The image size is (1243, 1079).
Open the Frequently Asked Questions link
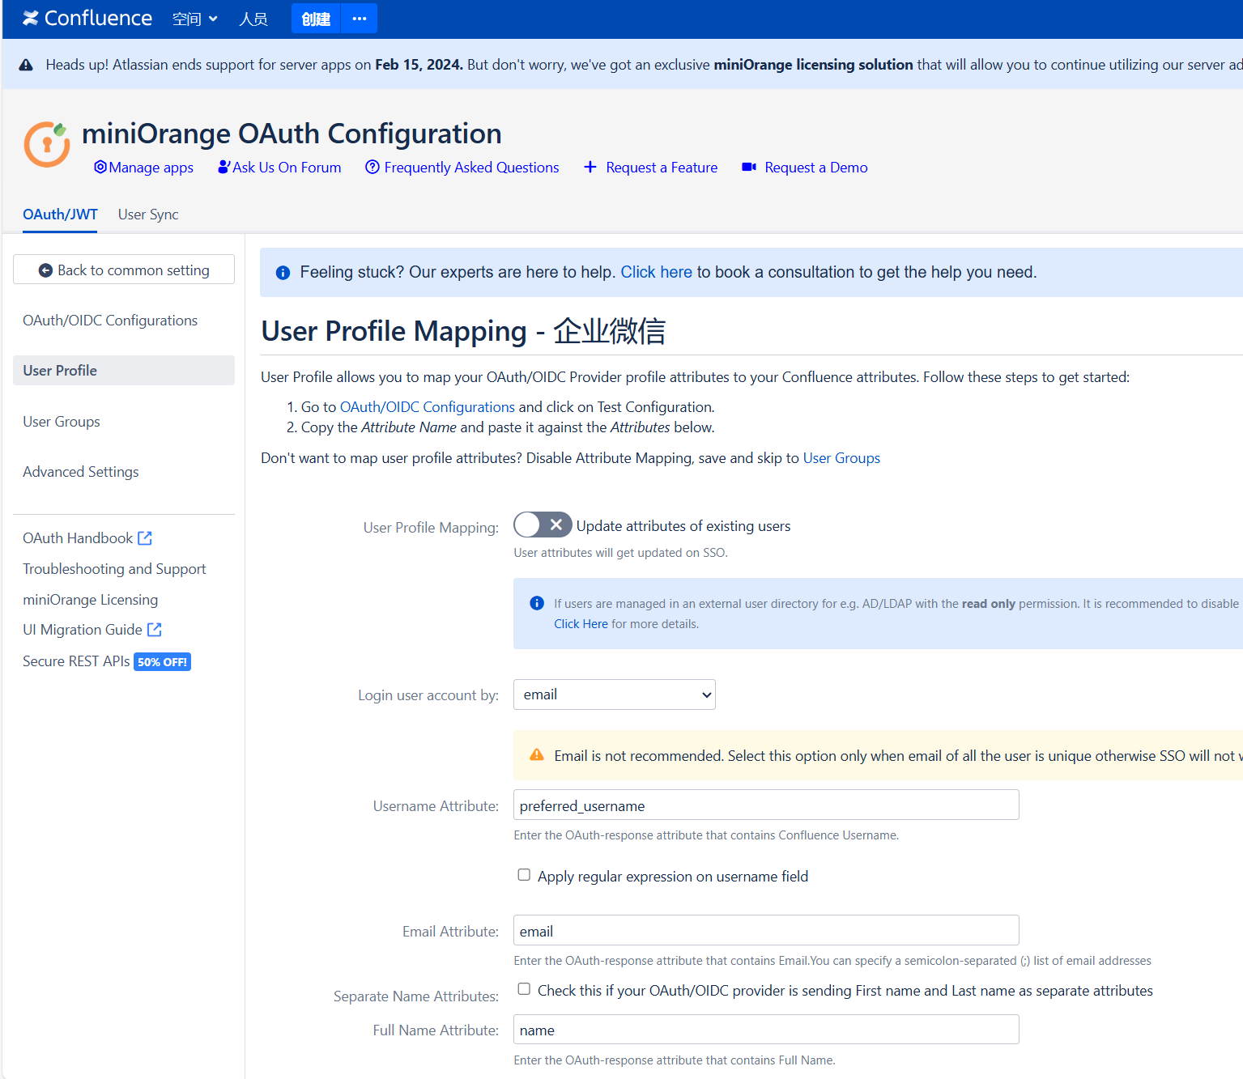[x=471, y=168]
